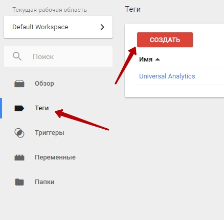Open the Переменные menu item
The height and width of the screenshot is (220, 224).
click(x=55, y=157)
